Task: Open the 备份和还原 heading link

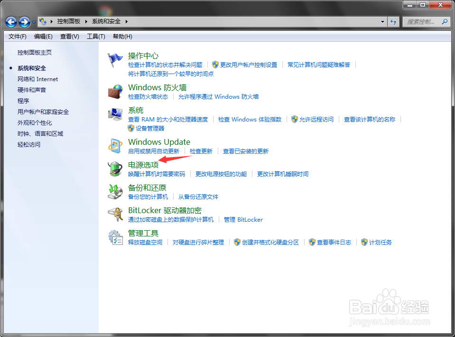Action: coord(147,187)
